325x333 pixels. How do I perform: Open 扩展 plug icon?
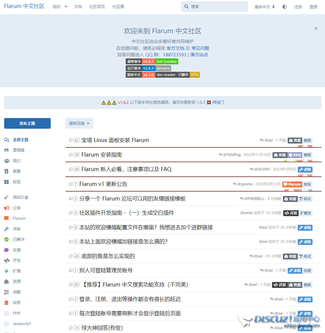tap(7, 271)
